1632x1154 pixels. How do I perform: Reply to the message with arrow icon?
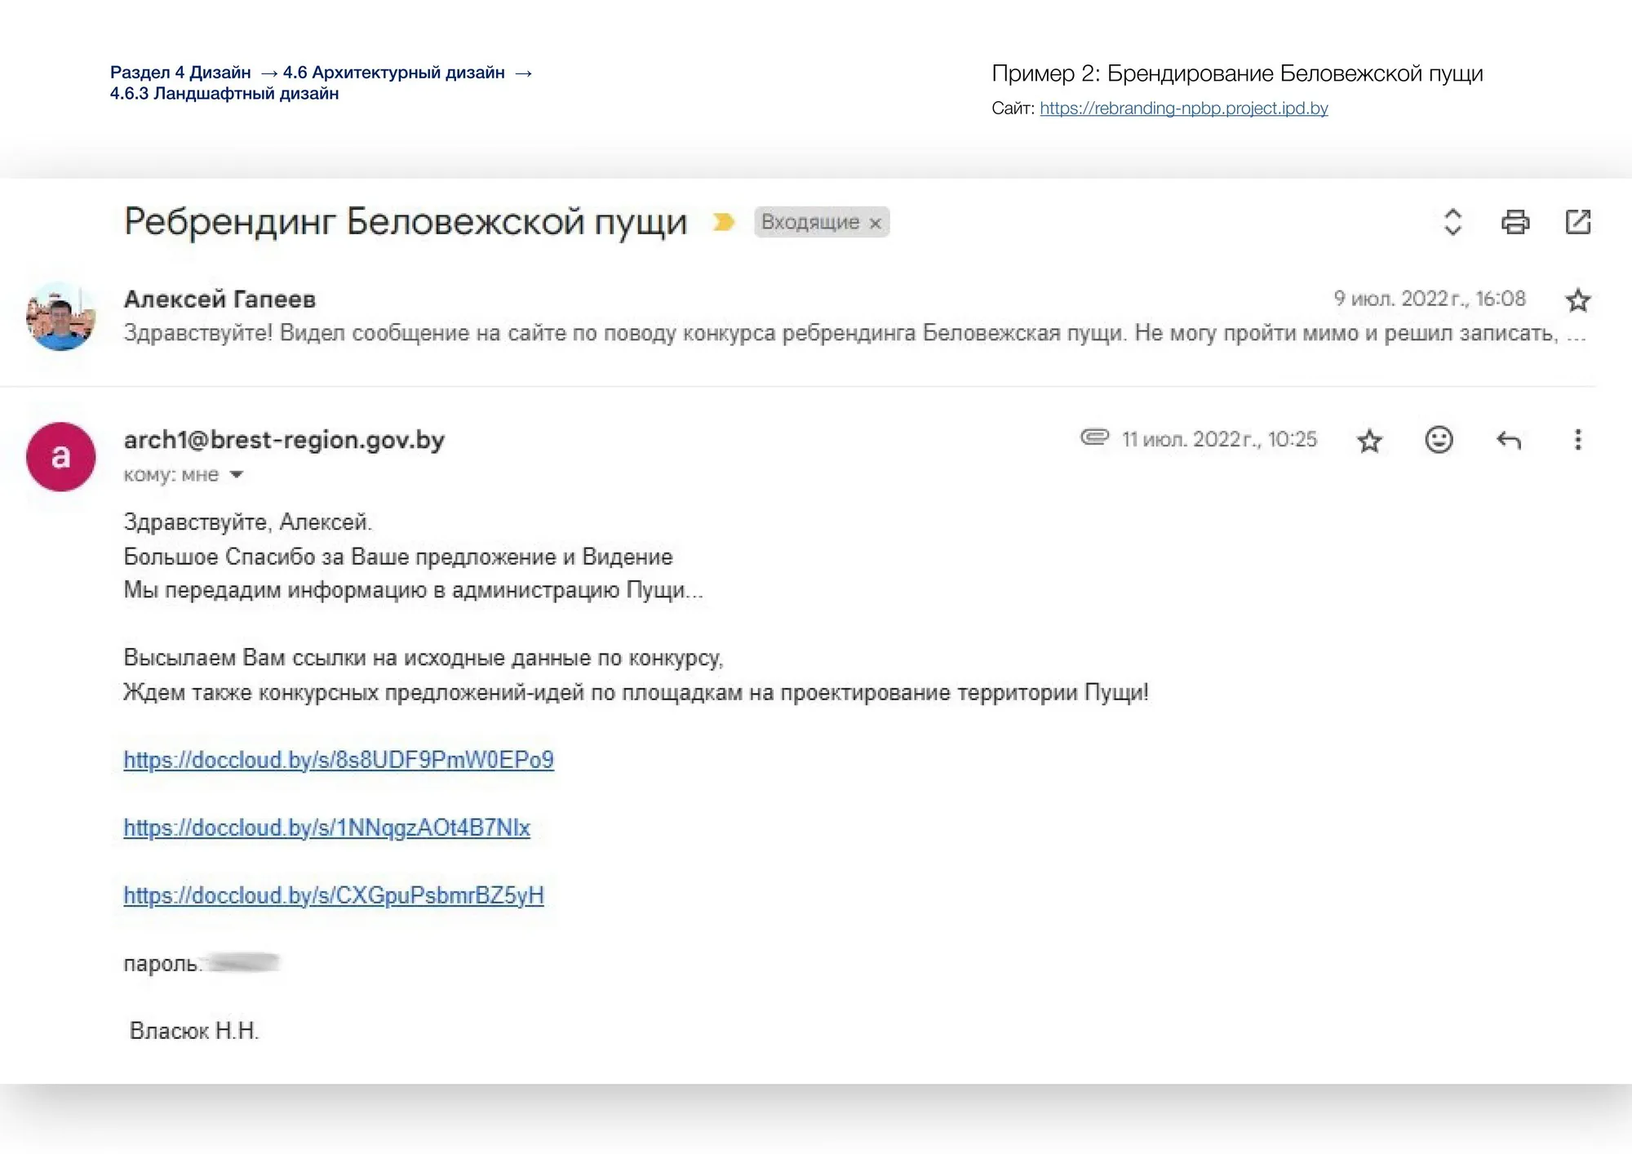tap(1509, 441)
